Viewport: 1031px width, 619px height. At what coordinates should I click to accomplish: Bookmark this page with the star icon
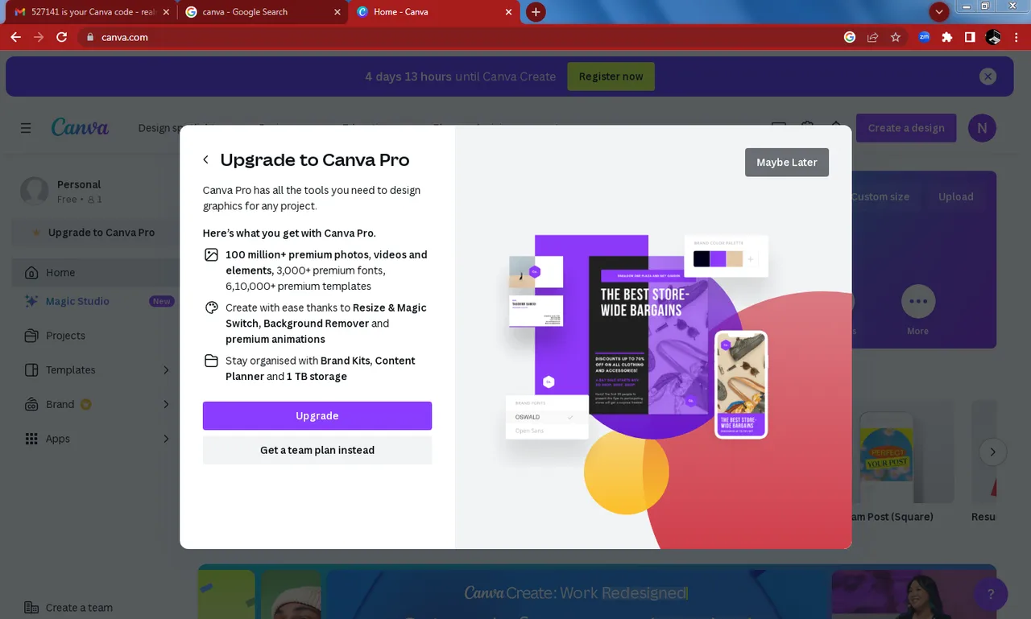point(896,37)
